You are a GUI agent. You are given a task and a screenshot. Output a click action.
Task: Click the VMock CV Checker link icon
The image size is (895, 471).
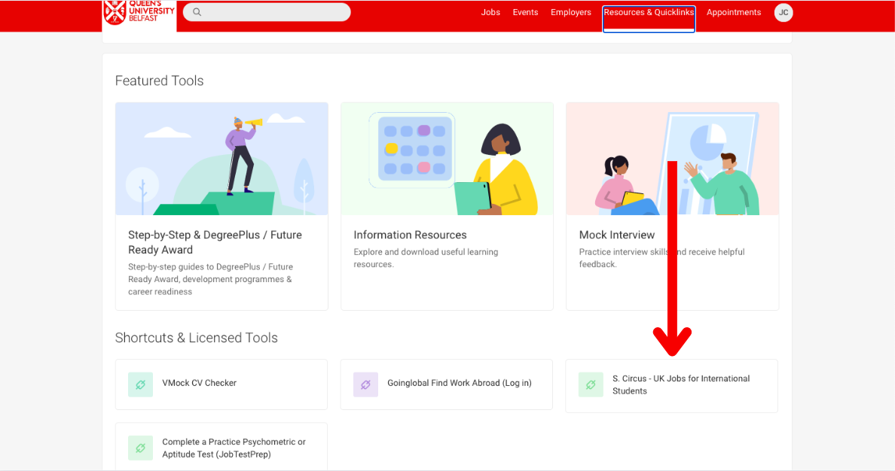(x=141, y=384)
